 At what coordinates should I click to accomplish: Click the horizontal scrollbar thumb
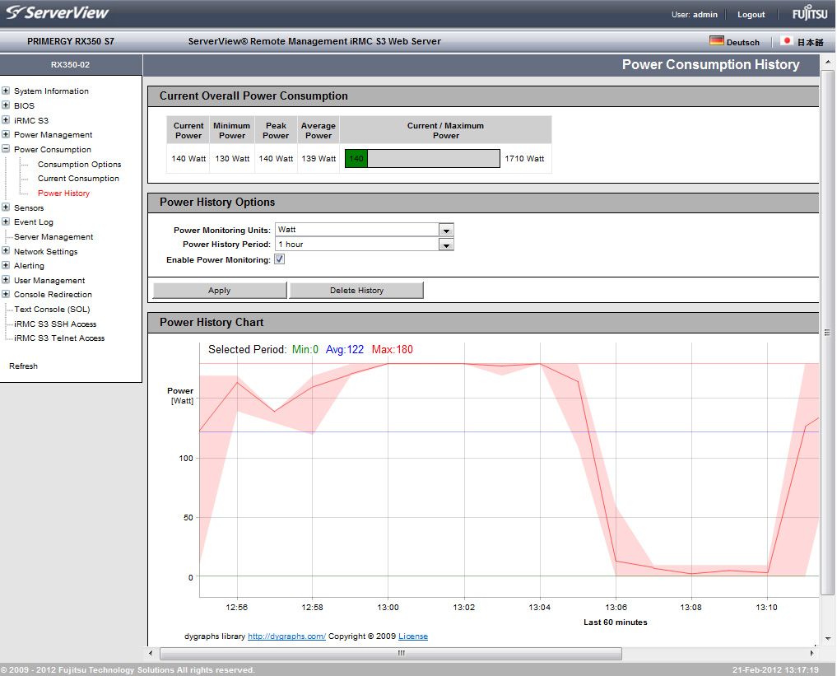(391, 653)
